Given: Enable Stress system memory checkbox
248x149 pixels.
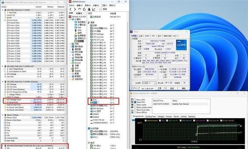Looking at the screenshot, I should 135,107.
